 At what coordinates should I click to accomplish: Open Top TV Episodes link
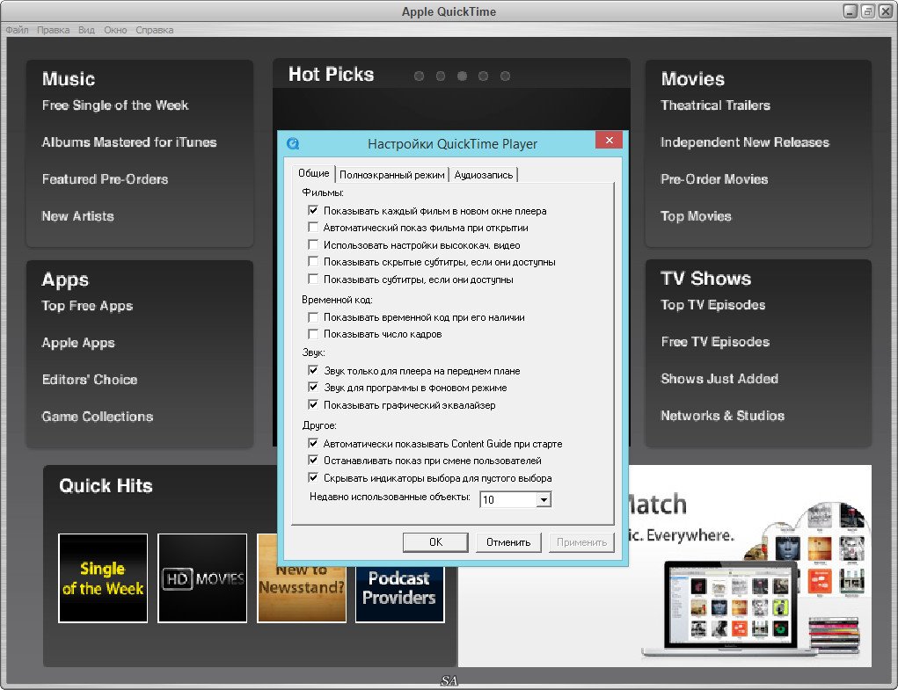(x=713, y=304)
